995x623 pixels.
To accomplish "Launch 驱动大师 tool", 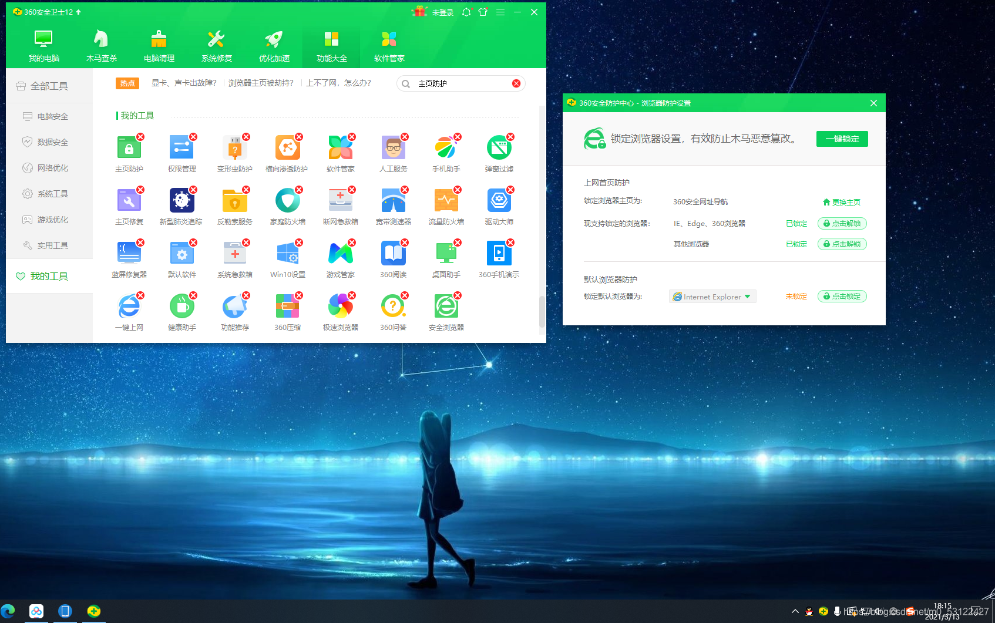I will (x=499, y=207).
